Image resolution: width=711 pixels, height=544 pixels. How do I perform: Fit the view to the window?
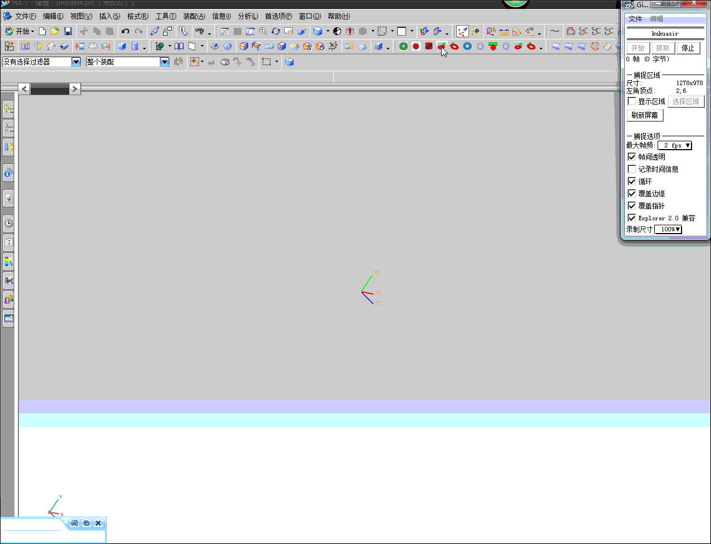coord(225,31)
